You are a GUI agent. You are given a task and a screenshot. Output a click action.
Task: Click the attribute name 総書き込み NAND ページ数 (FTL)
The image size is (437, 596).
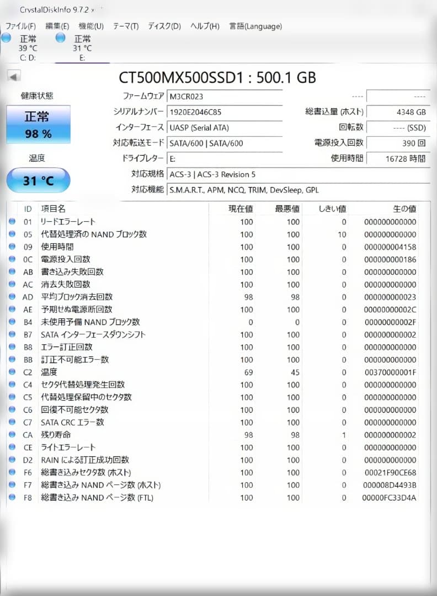point(97,498)
